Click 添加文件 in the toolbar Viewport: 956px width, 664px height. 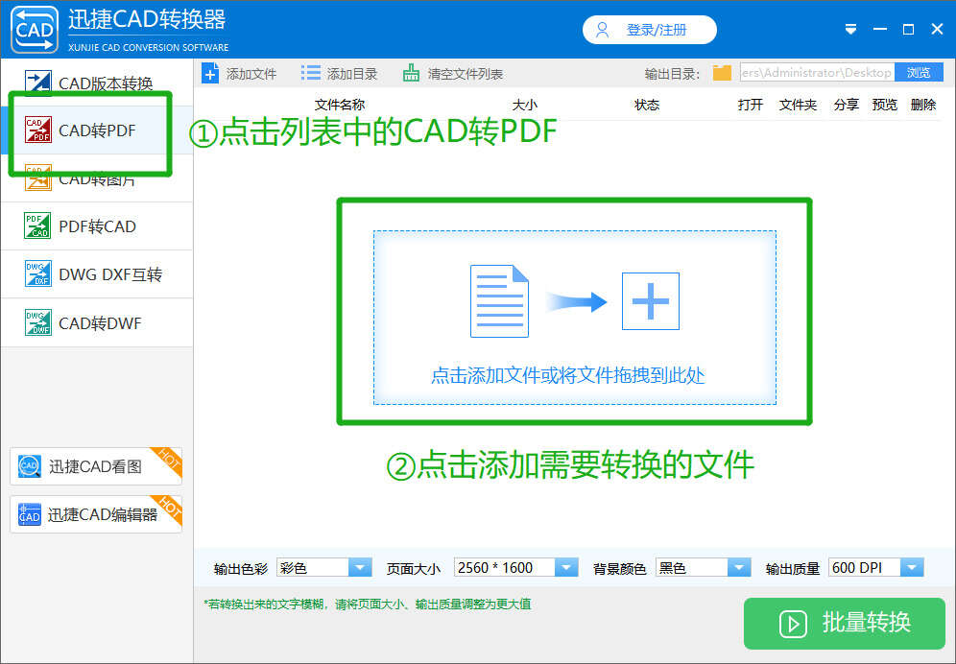click(239, 74)
